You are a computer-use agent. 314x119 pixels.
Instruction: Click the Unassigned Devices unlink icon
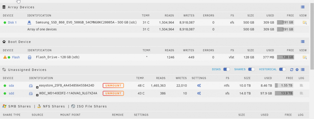[4, 70]
